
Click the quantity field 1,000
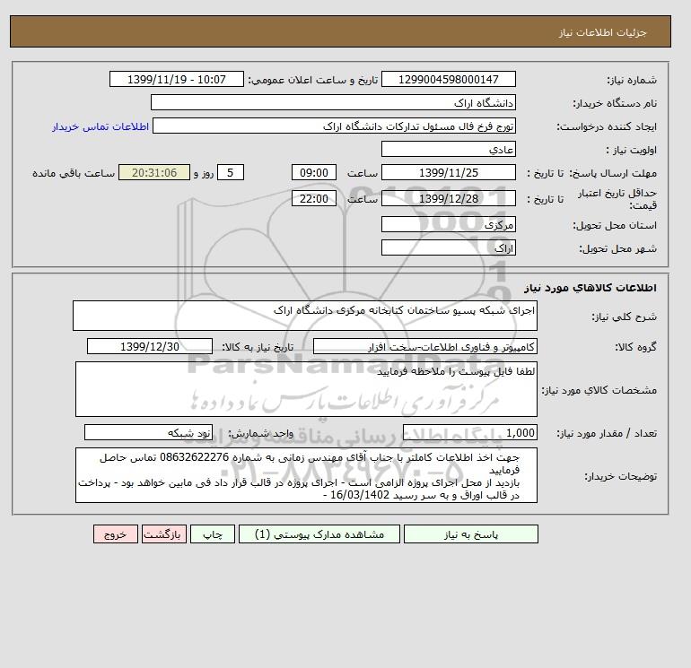tap(469, 432)
